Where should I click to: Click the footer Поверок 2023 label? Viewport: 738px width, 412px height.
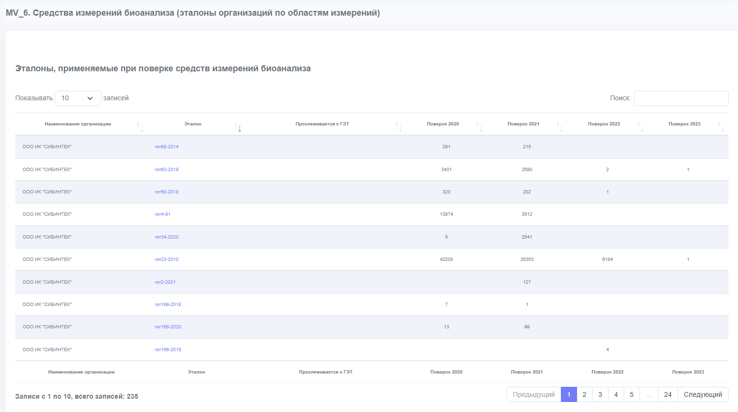(x=688, y=372)
